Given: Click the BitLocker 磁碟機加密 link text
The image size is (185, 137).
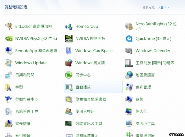Looking at the screenshot, I should pyautogui.click(x=34, y=26).
